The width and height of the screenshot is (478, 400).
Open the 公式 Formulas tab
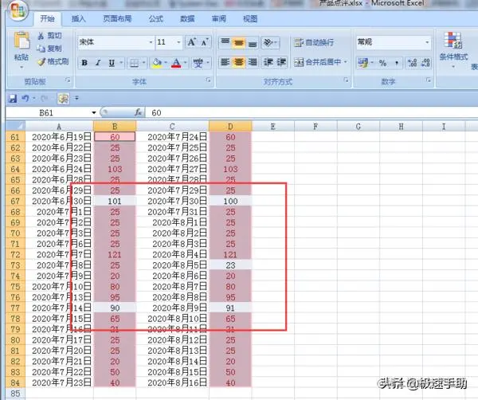tap(156, 18)
